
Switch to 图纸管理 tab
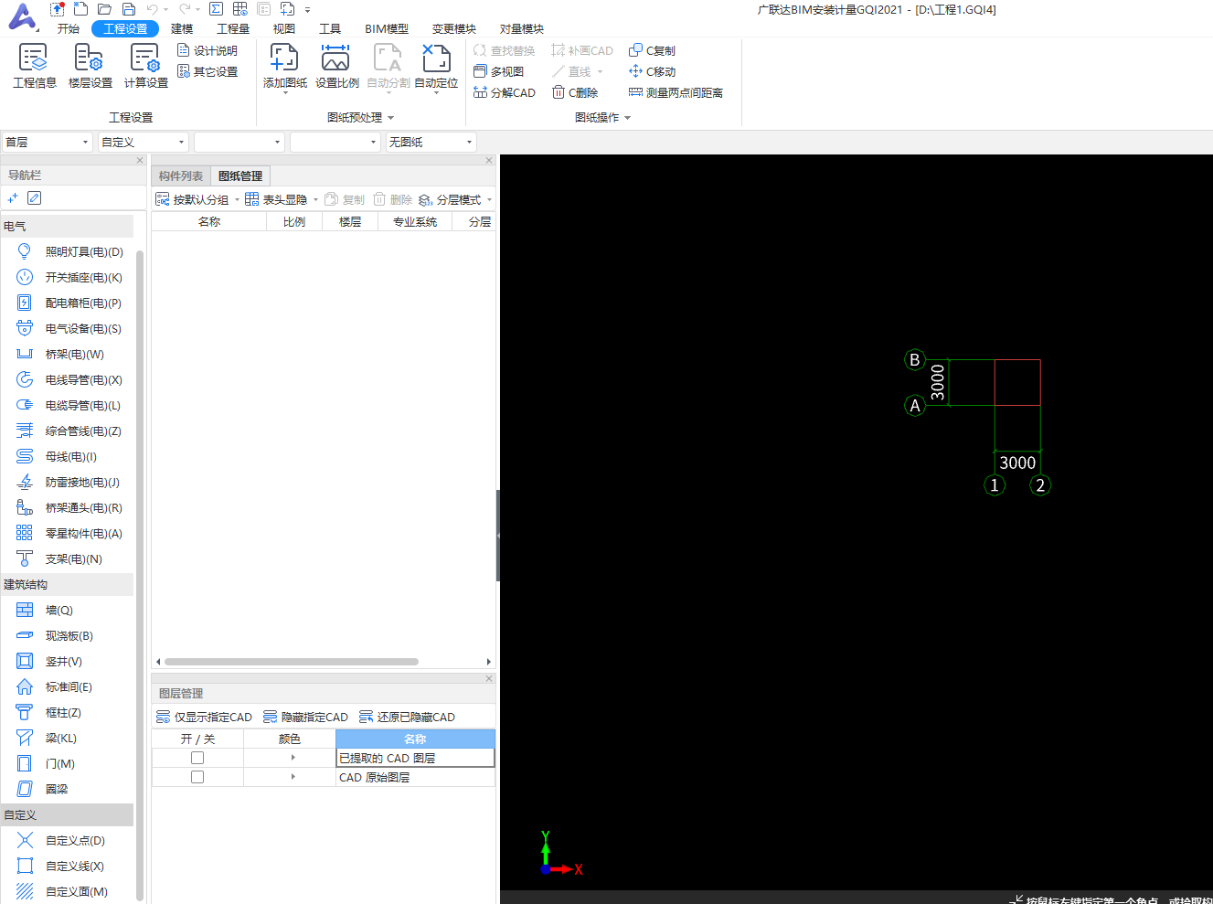tap(240, 175)
